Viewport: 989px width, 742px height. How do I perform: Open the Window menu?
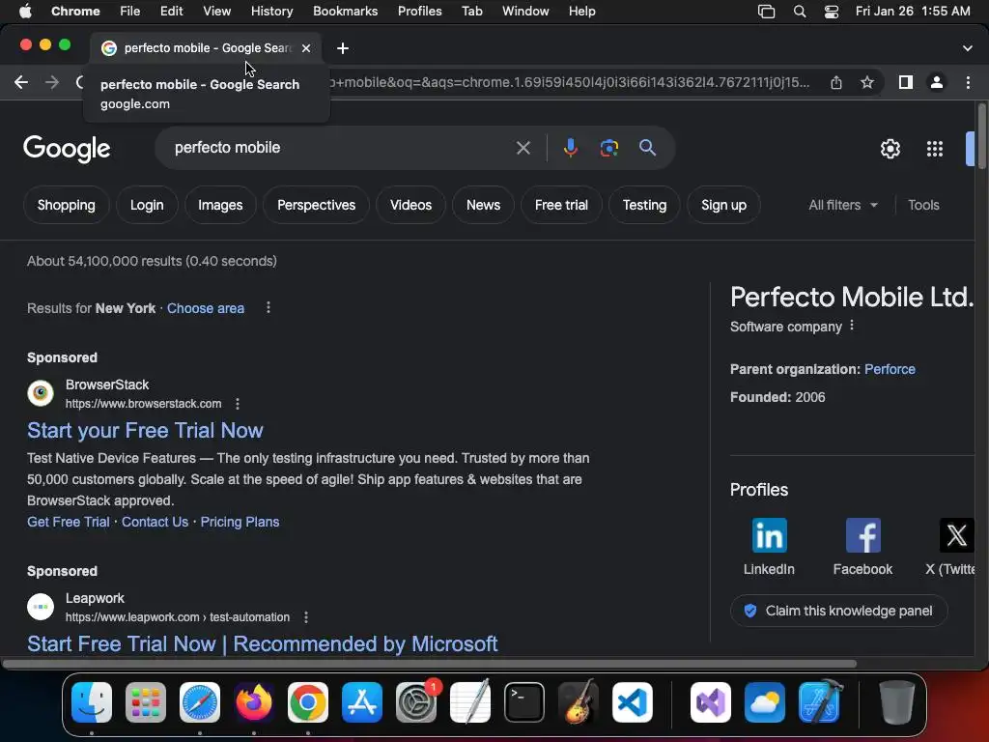[x=525, y=12]
